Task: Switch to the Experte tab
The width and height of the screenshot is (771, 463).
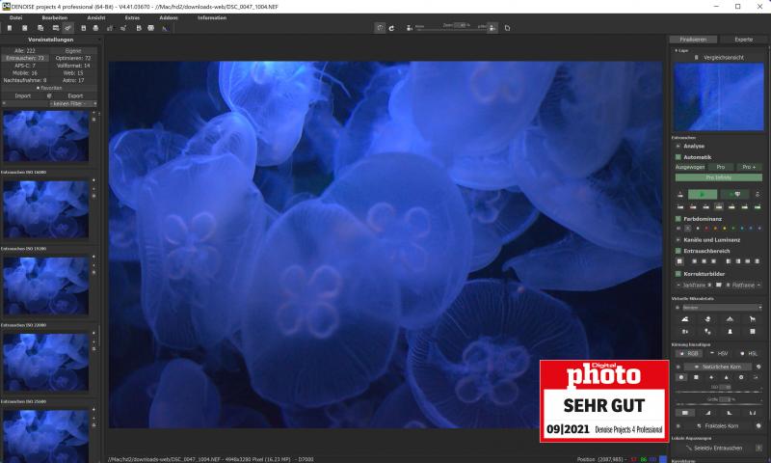Action: click(x=743, y=40)
